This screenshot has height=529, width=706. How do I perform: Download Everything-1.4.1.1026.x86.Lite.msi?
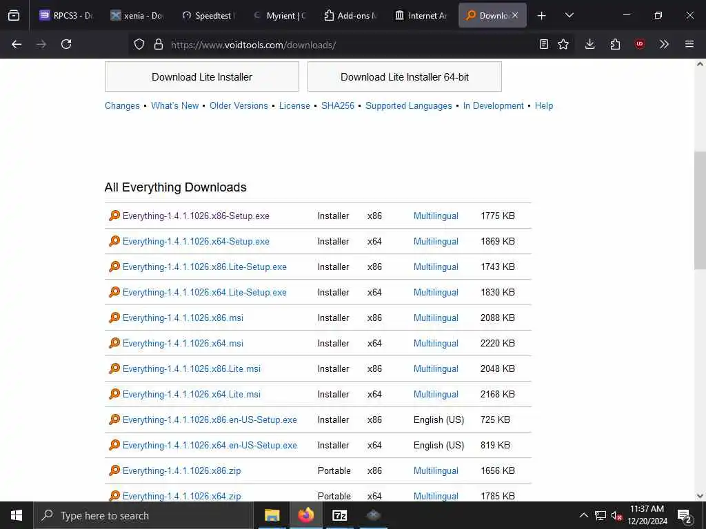[192, 369]
